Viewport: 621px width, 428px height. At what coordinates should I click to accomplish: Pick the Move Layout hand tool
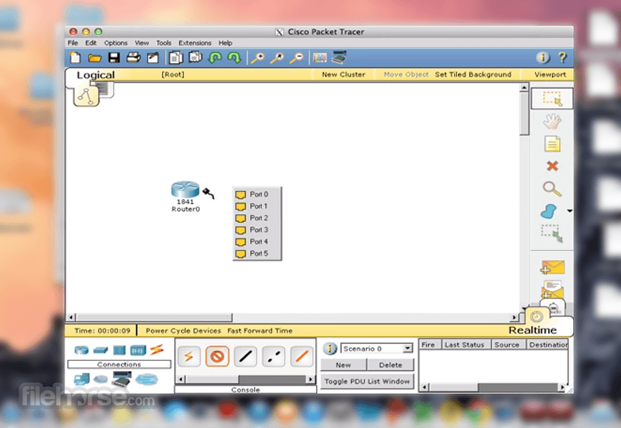click(x=552, y=122)
